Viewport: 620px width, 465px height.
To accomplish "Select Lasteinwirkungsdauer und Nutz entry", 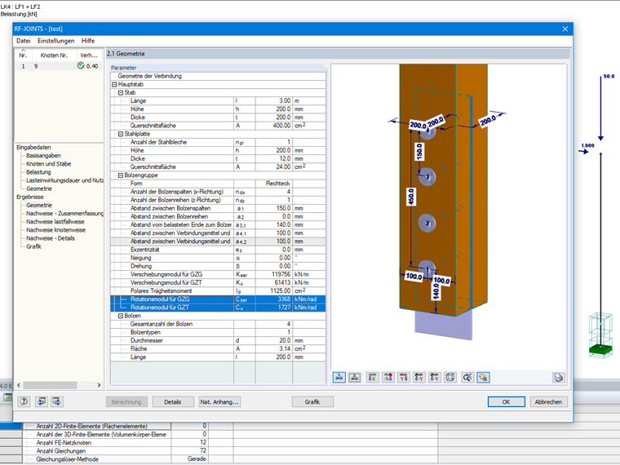I will pyautogui.click(x=64, y=180).
